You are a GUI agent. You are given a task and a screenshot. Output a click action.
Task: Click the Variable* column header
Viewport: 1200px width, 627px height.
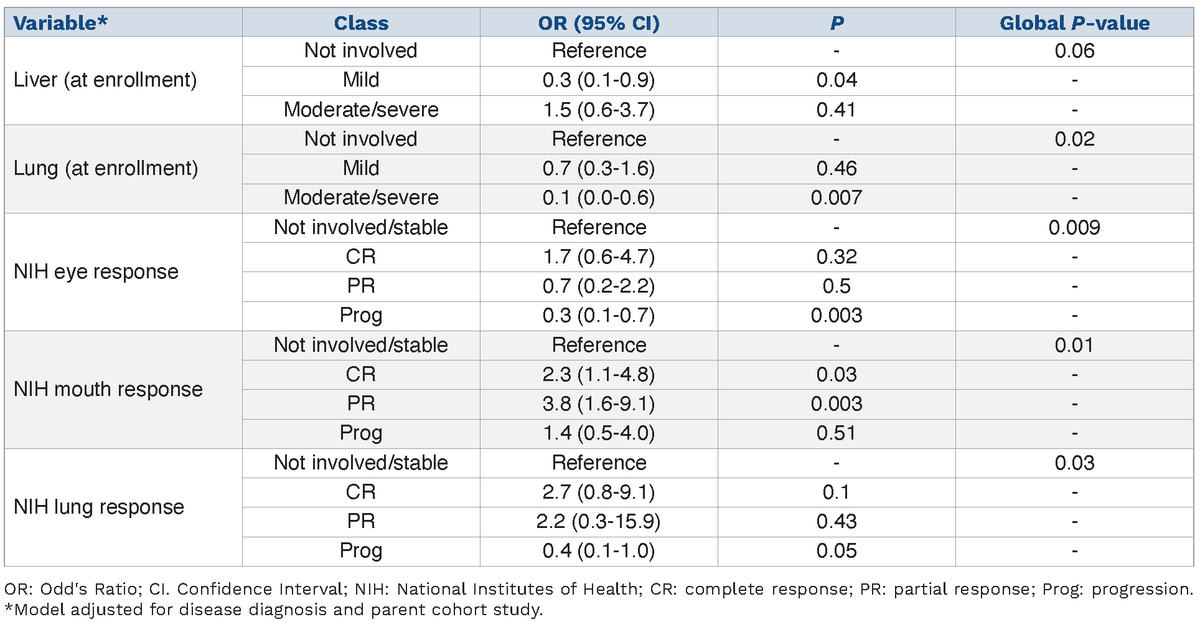(x=60, y=23)
